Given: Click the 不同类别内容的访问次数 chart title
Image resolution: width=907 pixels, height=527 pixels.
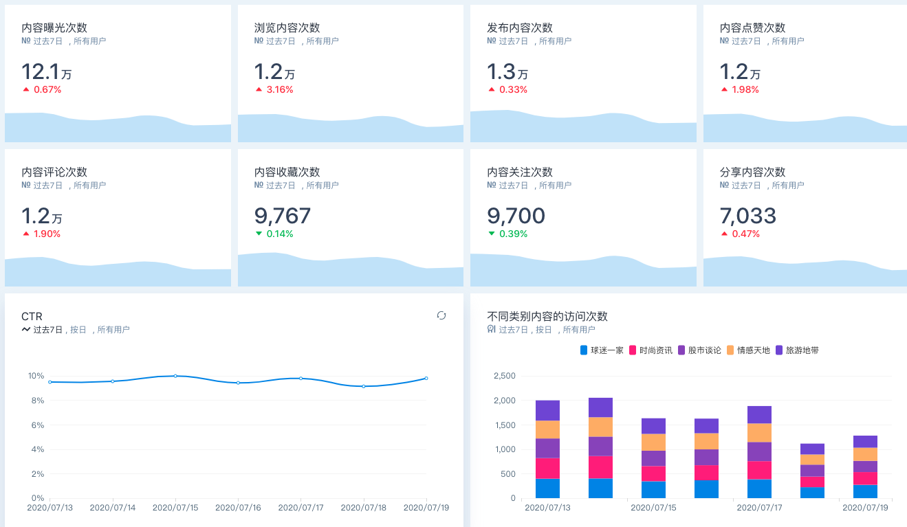Looking at the screenshot, I should click(547, 317).
